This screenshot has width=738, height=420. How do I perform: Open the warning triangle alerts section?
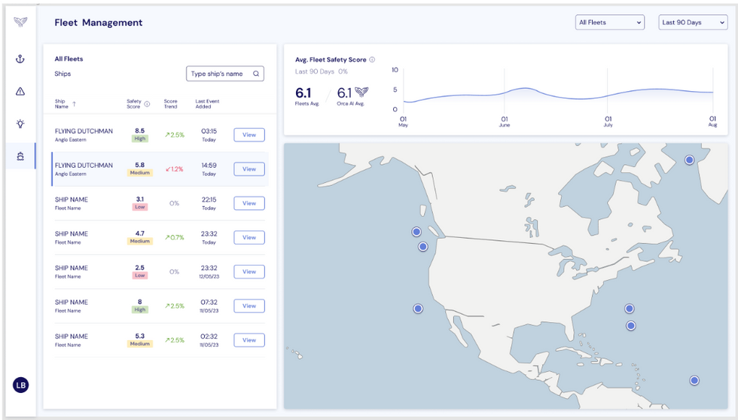[x=20, y=92]
